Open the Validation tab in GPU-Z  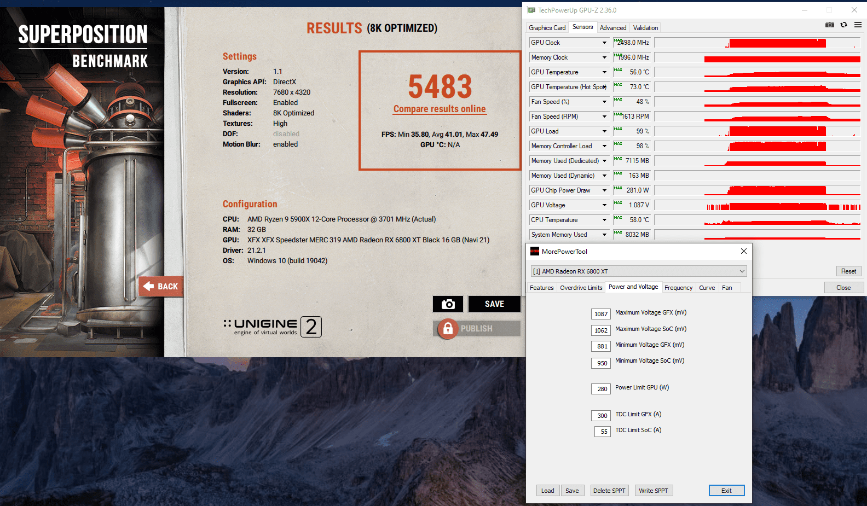click(645, 27)
